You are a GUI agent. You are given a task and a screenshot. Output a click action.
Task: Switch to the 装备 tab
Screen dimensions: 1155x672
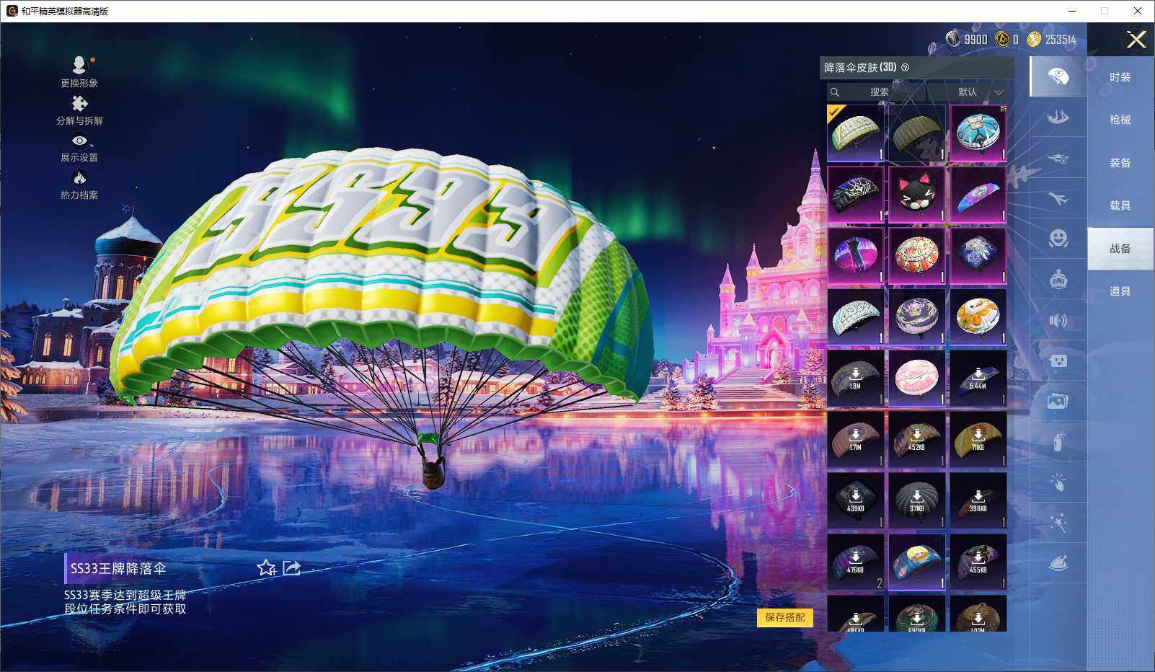(x=1120, y=163)
